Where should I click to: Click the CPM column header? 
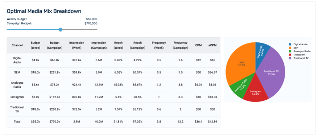click(198, 45)
